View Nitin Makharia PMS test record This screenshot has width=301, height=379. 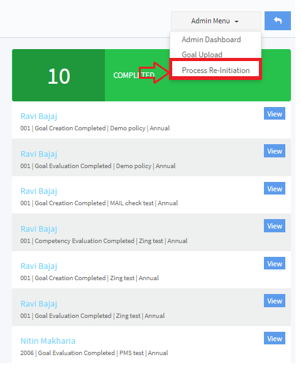point(275,339)
